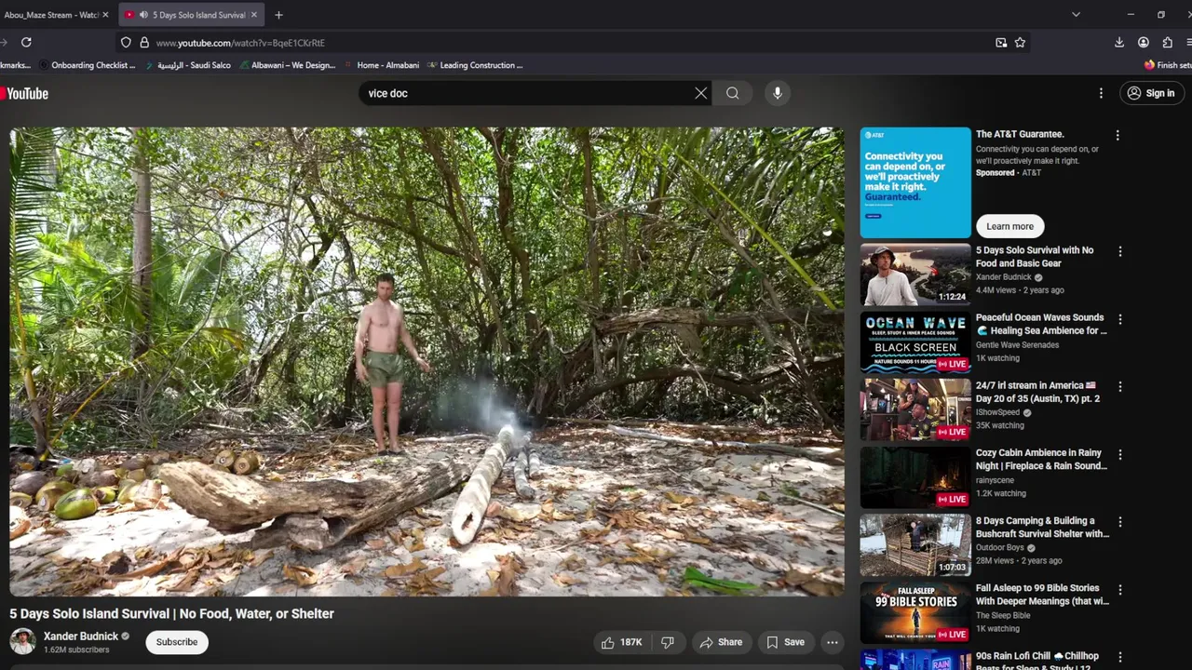Open a new browser tab
Screen dimensions: 1192x670
278,15
